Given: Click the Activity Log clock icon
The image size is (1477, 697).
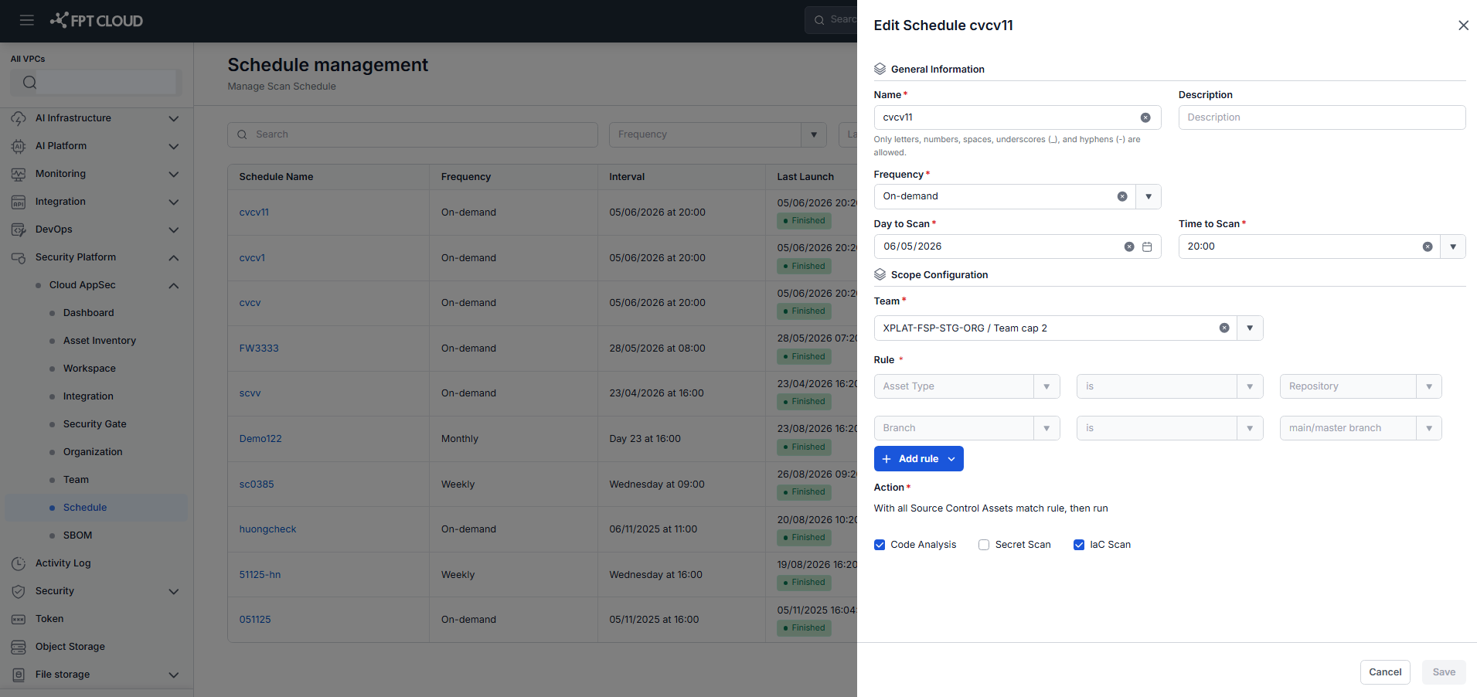Looking at the screenshot, I should coord(19,563).
